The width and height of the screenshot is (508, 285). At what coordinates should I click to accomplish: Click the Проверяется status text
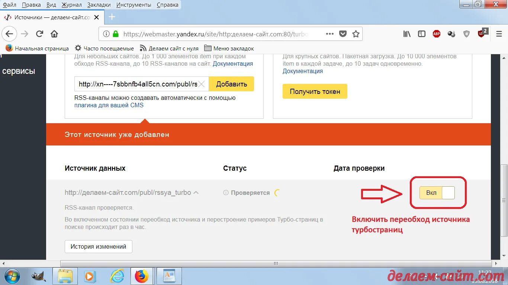pos(250,193)
